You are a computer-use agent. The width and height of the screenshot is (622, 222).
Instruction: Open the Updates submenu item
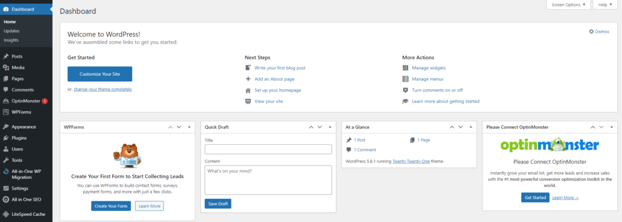(12, 31)
